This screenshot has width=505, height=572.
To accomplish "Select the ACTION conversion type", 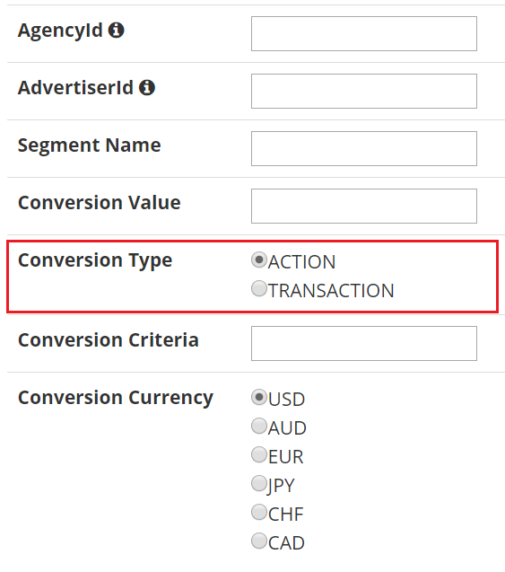I will click(x=259, y=260).
